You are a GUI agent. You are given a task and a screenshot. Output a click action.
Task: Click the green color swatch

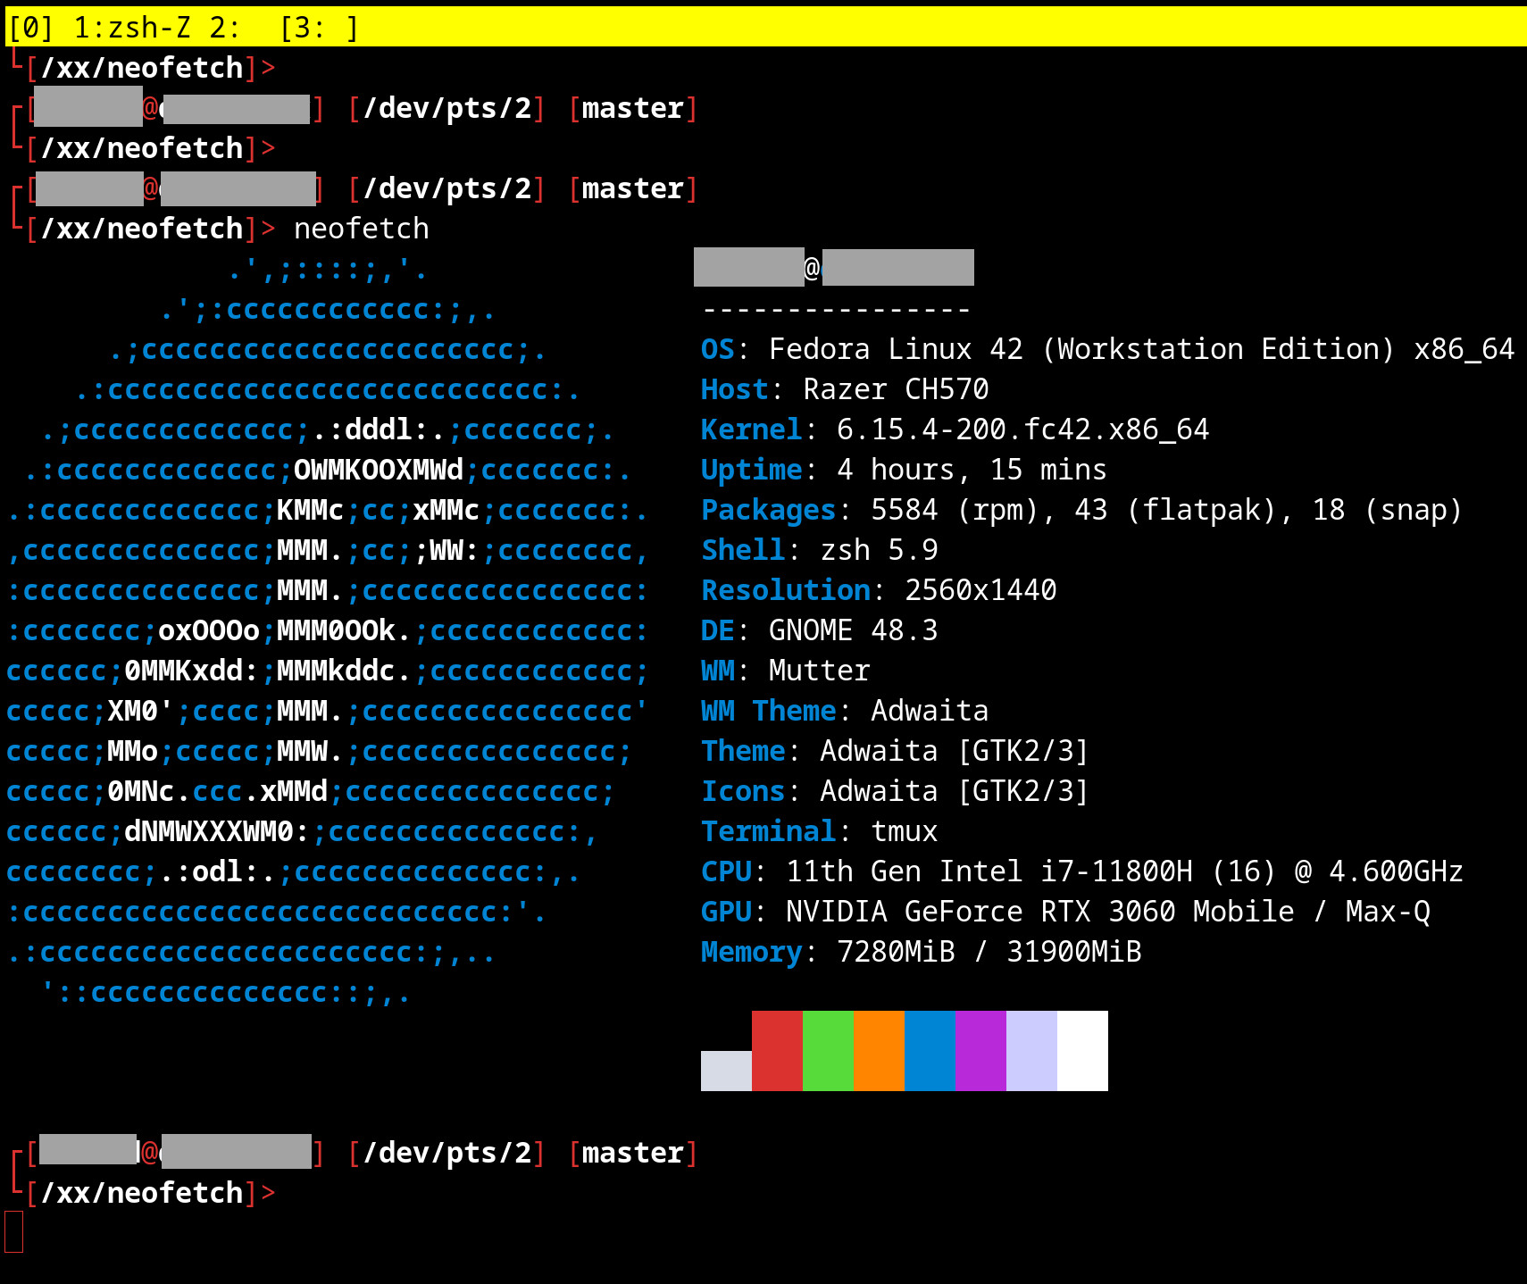coord(828,1051)
